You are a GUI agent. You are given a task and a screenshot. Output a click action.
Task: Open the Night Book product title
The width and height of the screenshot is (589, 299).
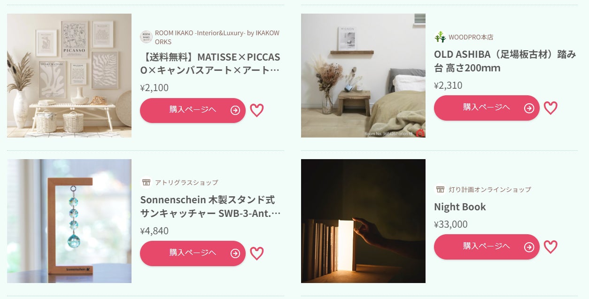(x=460, y=207)
